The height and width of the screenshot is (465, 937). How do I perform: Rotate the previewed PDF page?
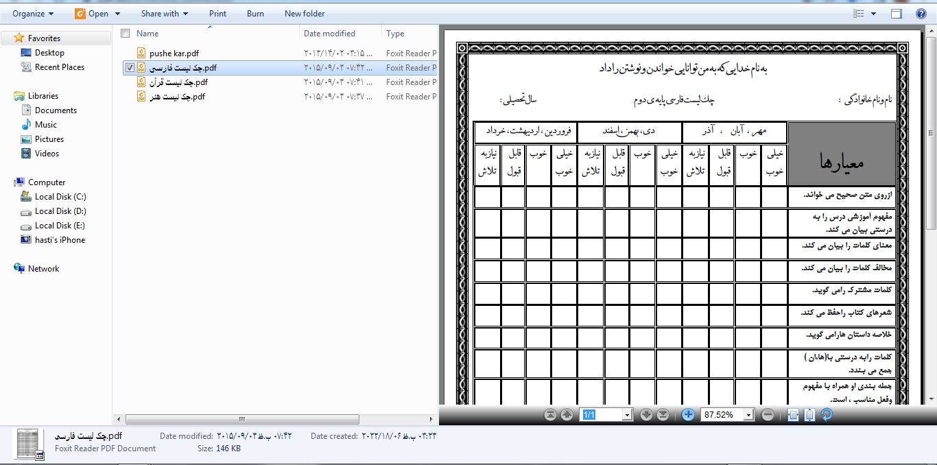coord(827,415)
